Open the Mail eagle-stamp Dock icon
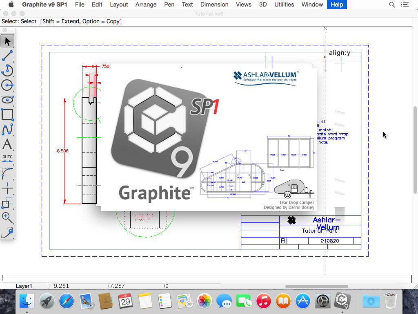The image size is (418, 314). point(86,301)
